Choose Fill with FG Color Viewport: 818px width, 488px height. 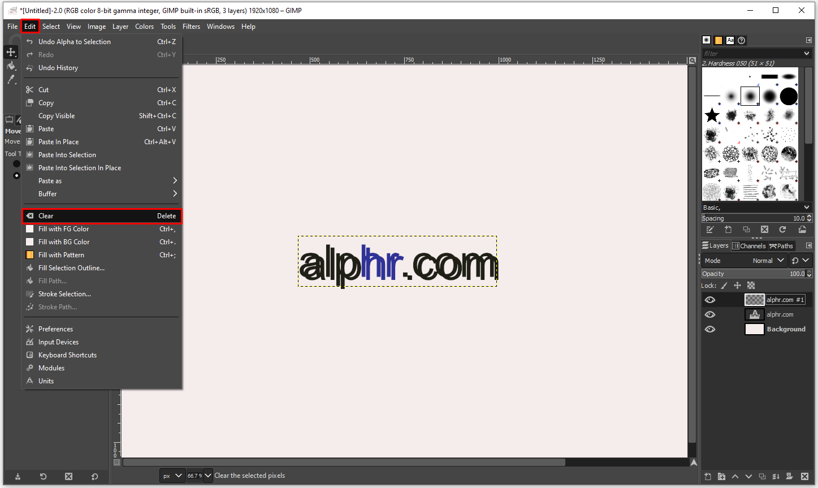(102, 229)
